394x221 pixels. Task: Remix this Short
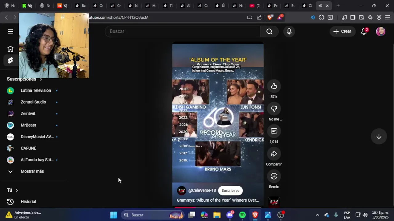pos(274,176)
